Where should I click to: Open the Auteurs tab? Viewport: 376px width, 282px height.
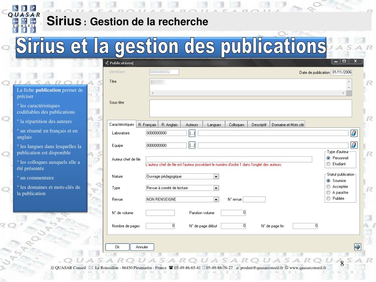192,125
